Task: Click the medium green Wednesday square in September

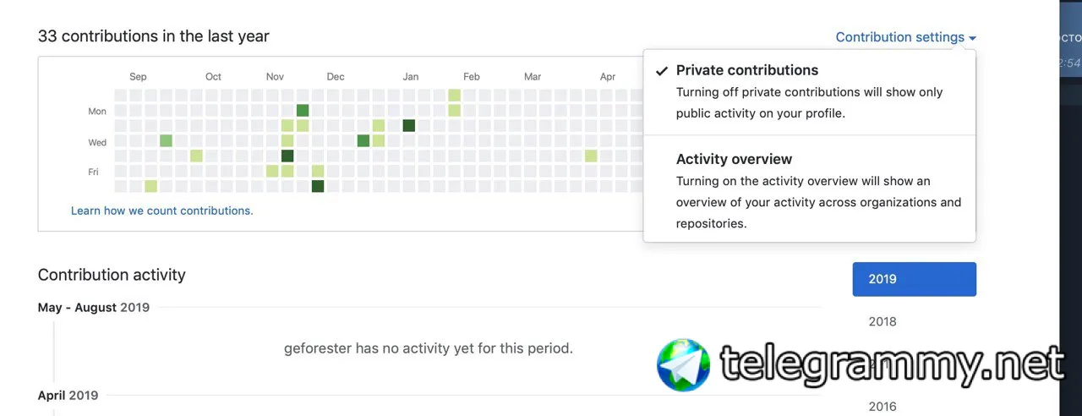Action: tap(166, 140)
